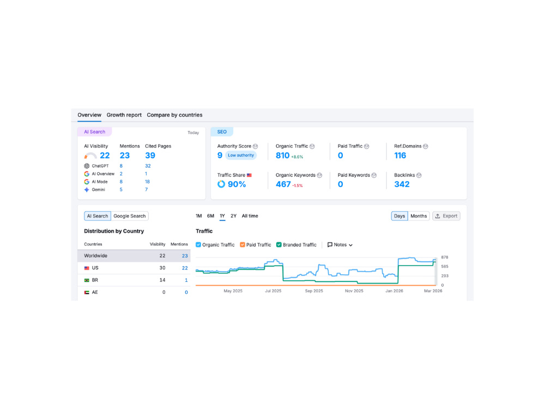545x409 pixels.
Task: Click the Paid Keywords info icon
Action: pyautogui.click(x=374, y=175)
